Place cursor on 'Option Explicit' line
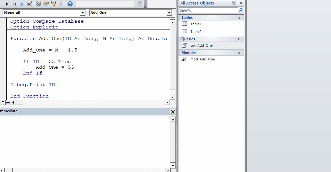The height and width of the screenshot is (172, 331). pos(34,27)
